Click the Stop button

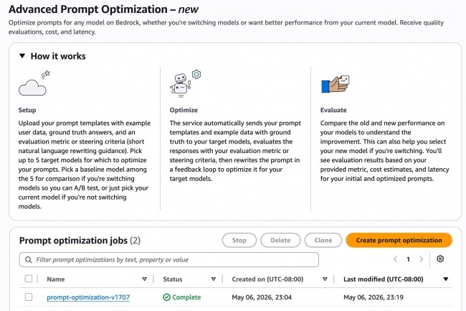(239, 240)
